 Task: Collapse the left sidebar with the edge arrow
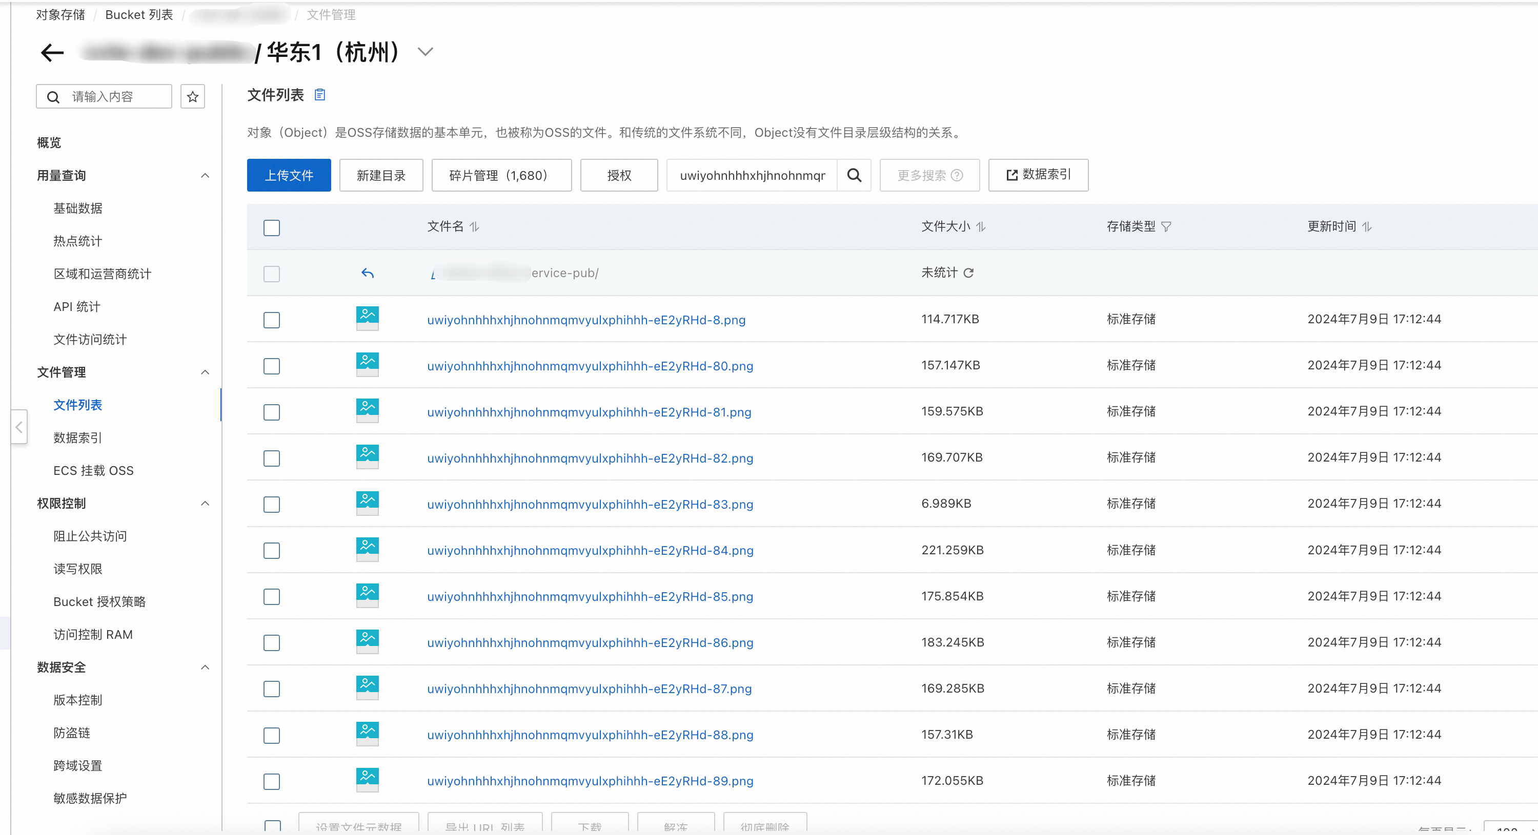[19, 426]
